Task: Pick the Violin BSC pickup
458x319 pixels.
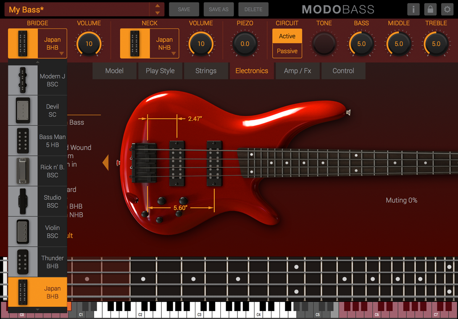Action: (x=37, y=231)
